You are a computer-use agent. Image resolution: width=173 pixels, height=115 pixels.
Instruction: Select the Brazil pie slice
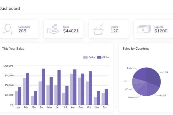[x=152, y=89]
